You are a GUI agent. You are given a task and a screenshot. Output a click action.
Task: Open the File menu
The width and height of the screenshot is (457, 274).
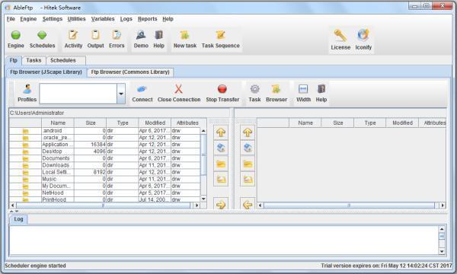pyautogui.click(x=11, y=19)
